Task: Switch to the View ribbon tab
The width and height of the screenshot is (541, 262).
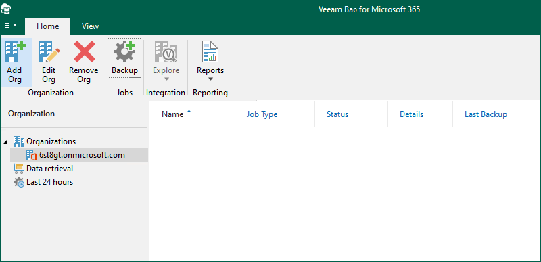Action: click(91, 26)
